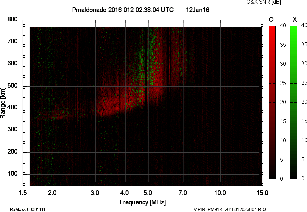Click the '5' value on O colorbar
The image size is (307, 212).
click(x=282, y=160)
